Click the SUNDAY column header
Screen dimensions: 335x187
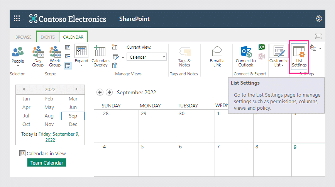click(111, 106)
